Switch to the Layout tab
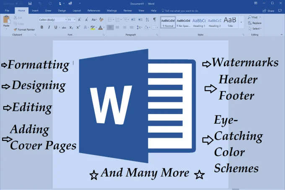 coord(77,10)
